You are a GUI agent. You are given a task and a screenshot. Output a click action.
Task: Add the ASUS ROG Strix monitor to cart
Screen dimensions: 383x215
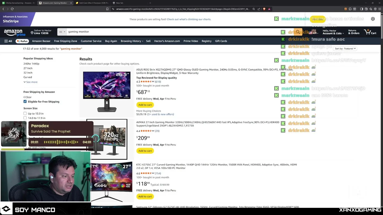coord(145,105)
